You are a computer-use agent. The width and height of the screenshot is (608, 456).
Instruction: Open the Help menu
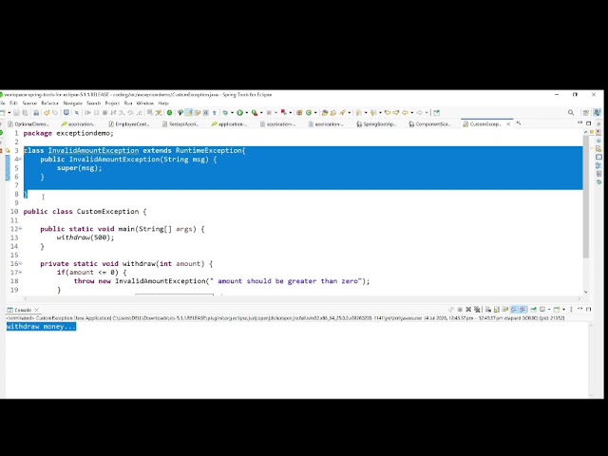(x=163, y=104)
